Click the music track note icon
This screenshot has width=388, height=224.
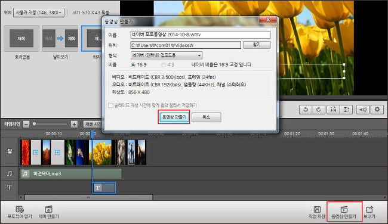[10, 173]
